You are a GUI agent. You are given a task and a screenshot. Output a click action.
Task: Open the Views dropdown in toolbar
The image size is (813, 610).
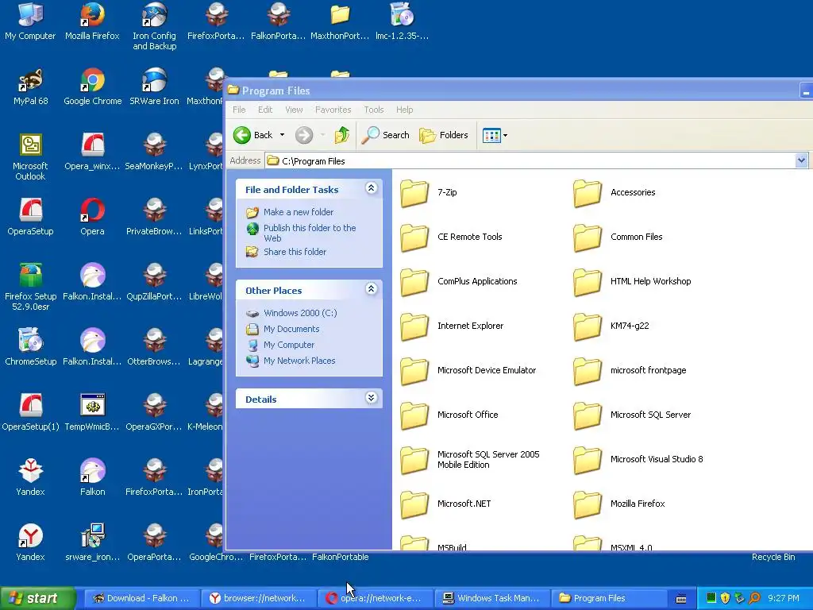(495, 135)
